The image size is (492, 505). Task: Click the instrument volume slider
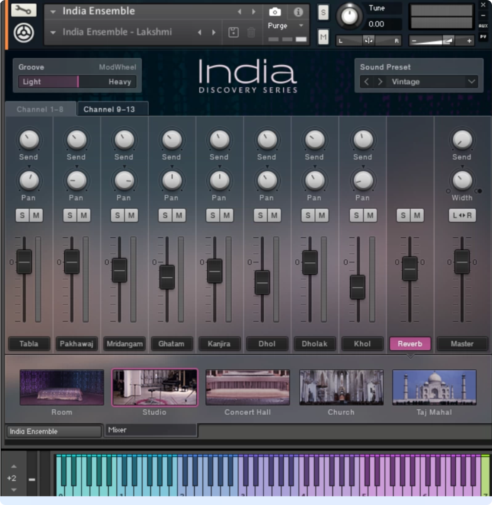[x=441, y=41]
